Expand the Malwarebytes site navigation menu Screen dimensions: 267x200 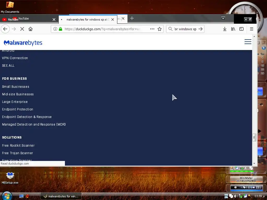pos(248,42)
